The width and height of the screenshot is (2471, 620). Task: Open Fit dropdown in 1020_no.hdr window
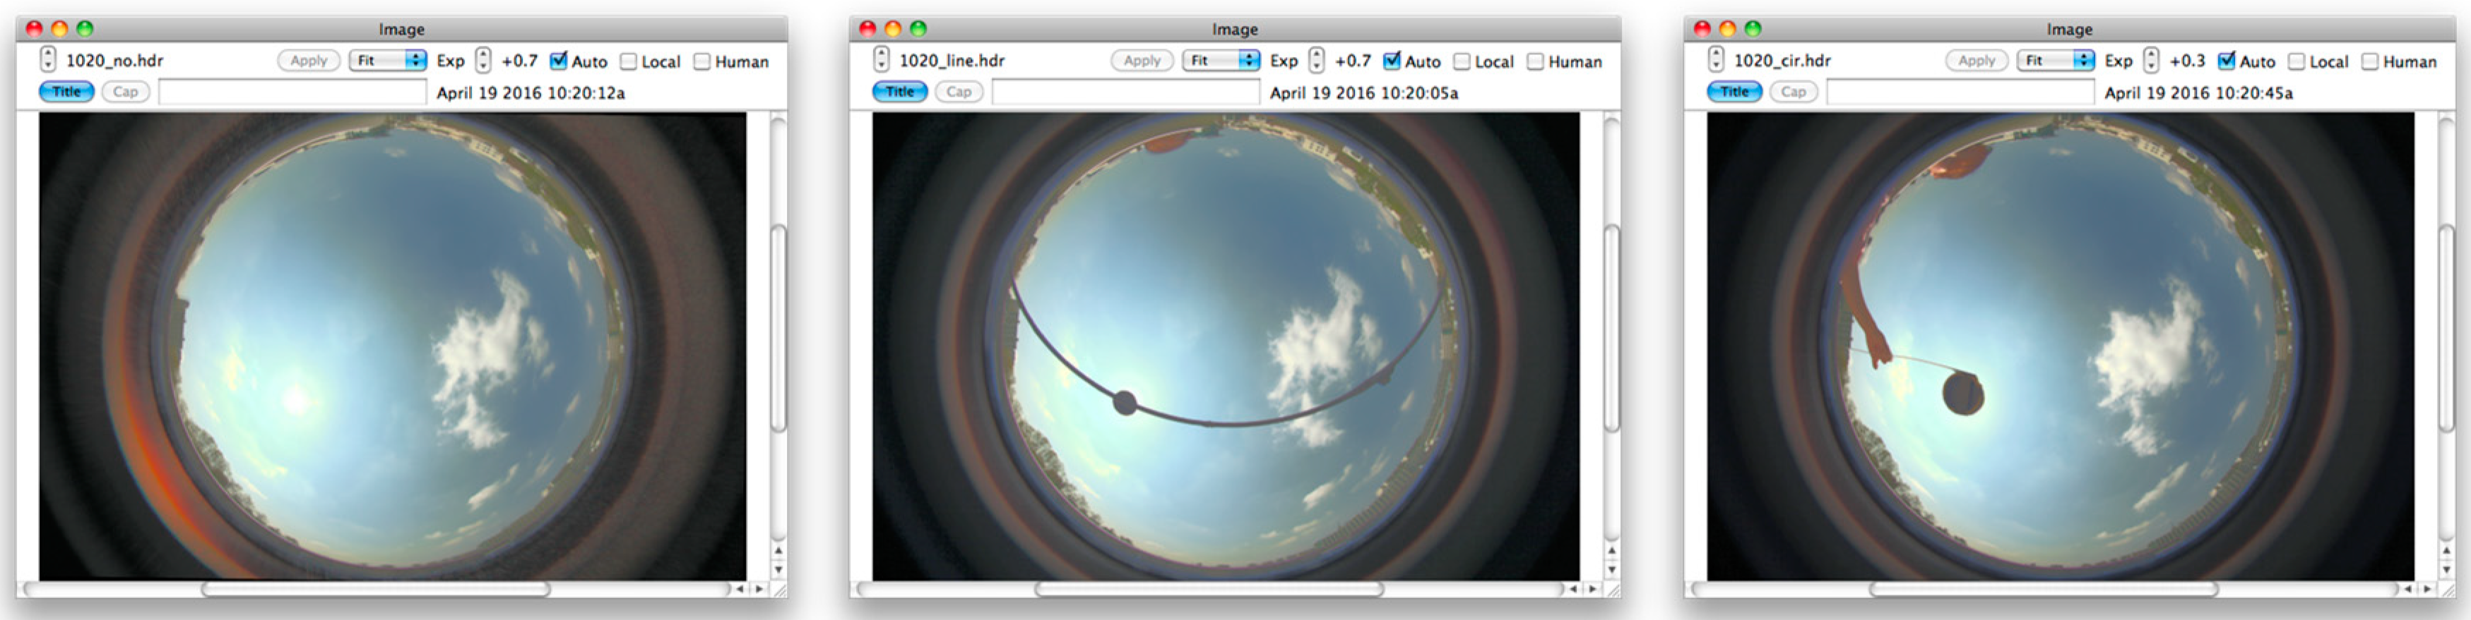tap(388, 61)
